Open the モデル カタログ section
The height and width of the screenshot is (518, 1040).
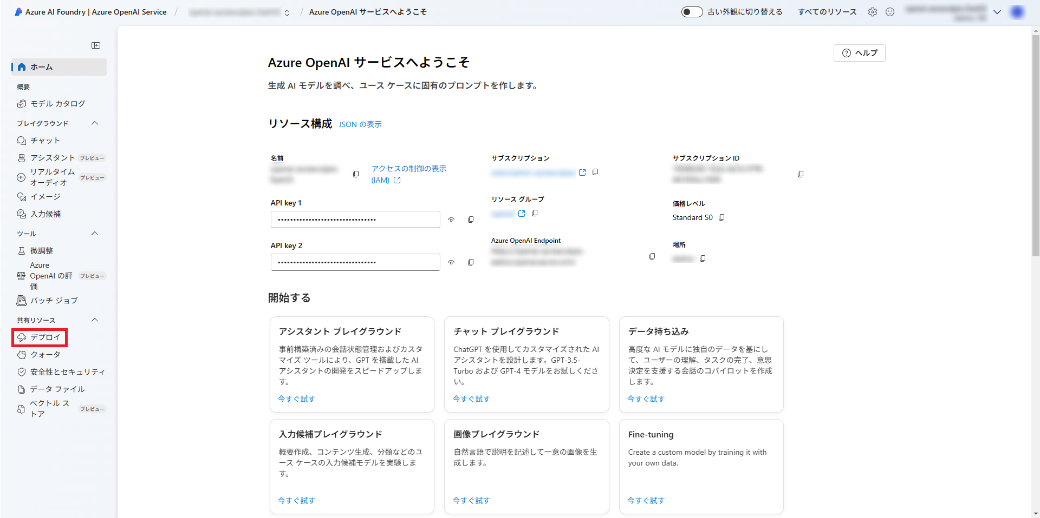(x=57, y=103)
